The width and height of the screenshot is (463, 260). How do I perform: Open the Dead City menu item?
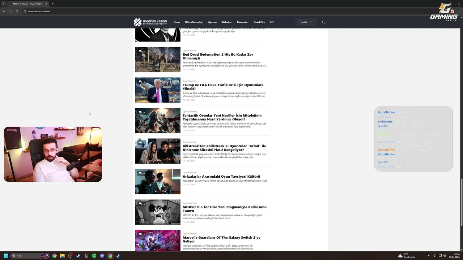coord(259,22)
